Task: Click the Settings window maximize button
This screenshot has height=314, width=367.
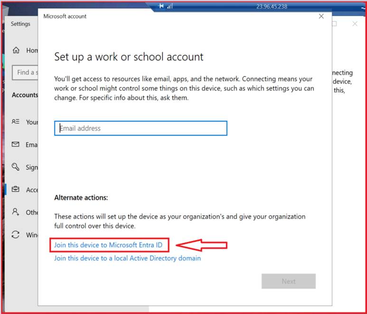Action: point(334,24)
